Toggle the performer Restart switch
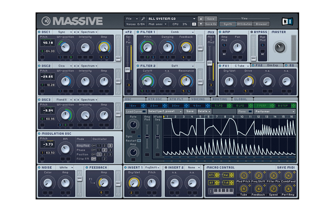Screen dimensions: 331x211 pos(139,141)
